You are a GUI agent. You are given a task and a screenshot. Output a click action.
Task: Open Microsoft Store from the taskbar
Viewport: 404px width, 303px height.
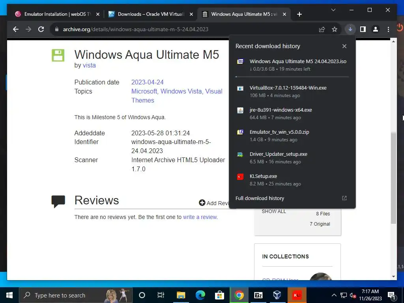(x=219, y=295)
